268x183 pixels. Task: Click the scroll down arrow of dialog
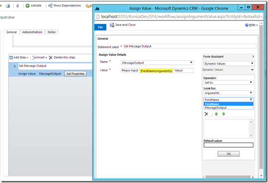(x=261, y=176)
